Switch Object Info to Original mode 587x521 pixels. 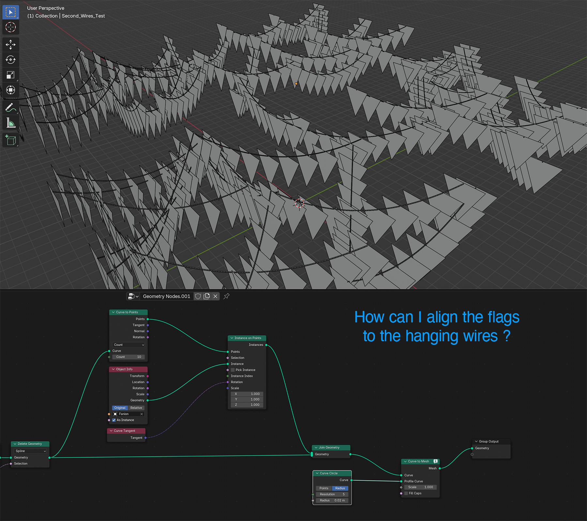(120, 408)
